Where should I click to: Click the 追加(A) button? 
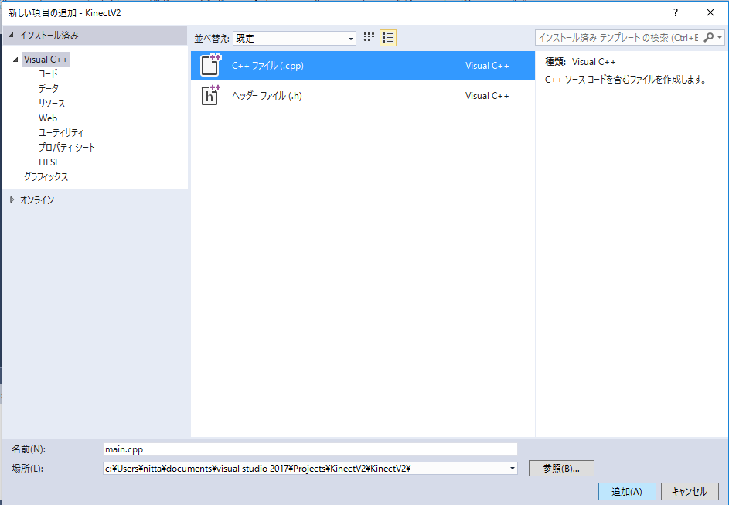(626, 491)
